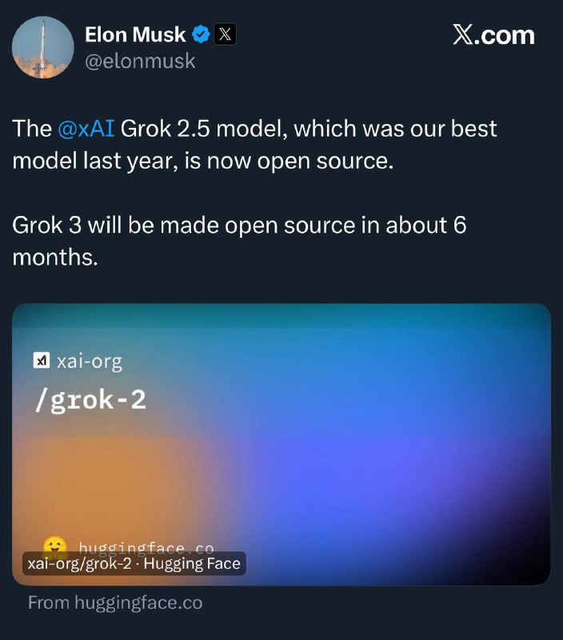Select the huggingface.co domain text on the card
This screenshot has height=640, width=563.
(147, 547)
